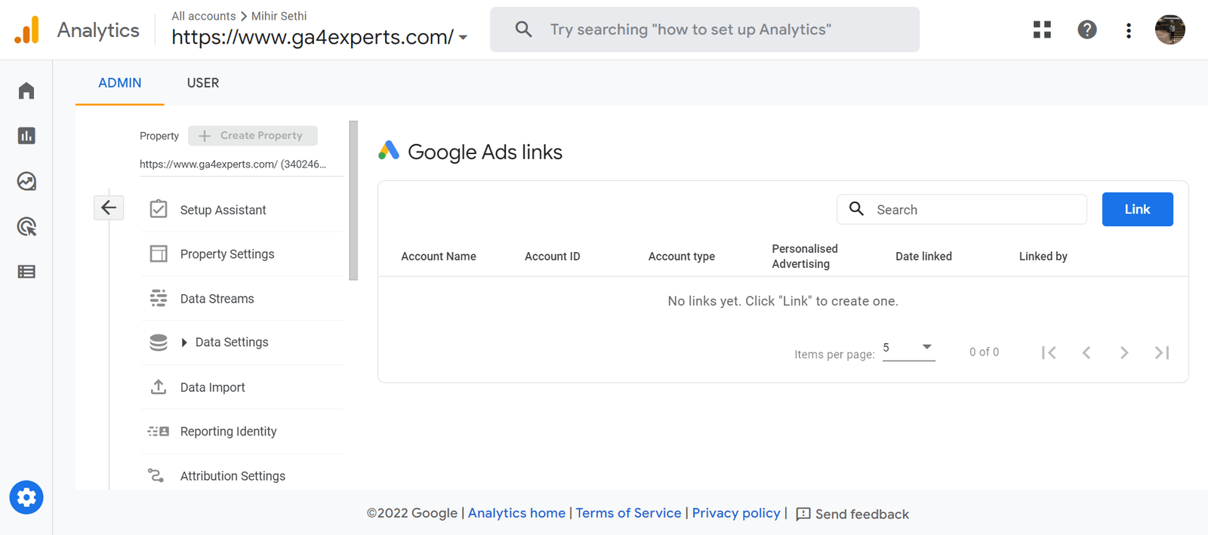Image resolution: width=1208 pixels, height=535 pixels.
Task: Click the Help question mark icon
Action: 1086,29
